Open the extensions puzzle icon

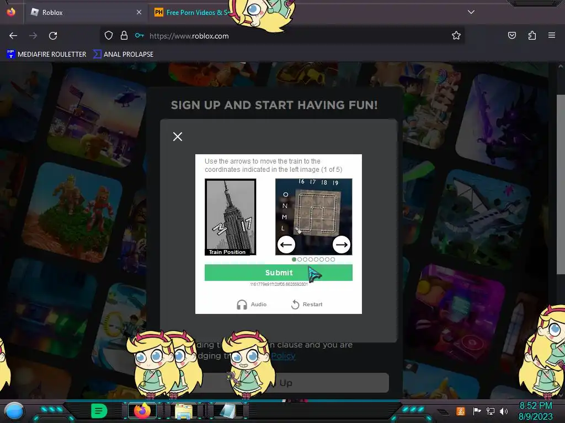(x=532, y=35)
